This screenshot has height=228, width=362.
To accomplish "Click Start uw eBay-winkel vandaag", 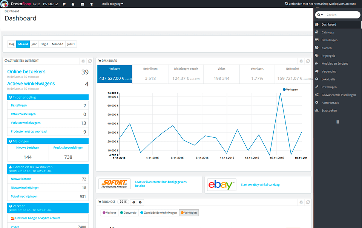I will click(261, 184).
